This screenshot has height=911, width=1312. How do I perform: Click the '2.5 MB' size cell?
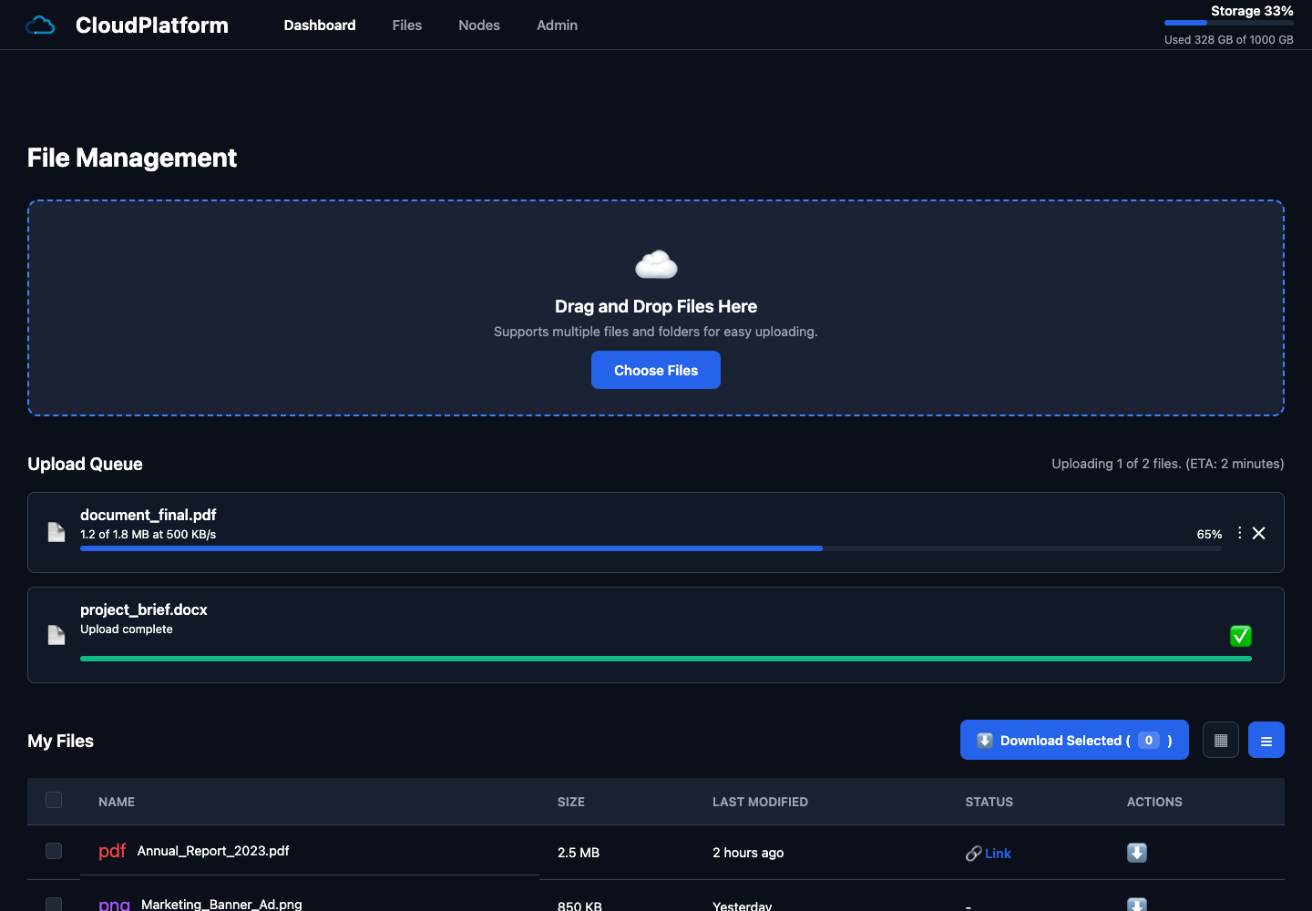tap(579, 853)
